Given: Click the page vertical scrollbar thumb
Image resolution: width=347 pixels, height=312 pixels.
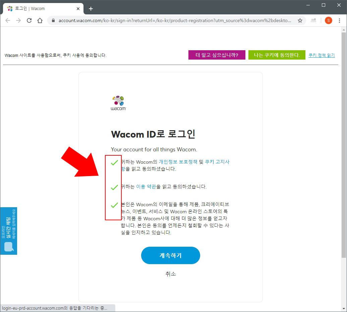Looking at the screenshot, I should click(x=344, y=145).
